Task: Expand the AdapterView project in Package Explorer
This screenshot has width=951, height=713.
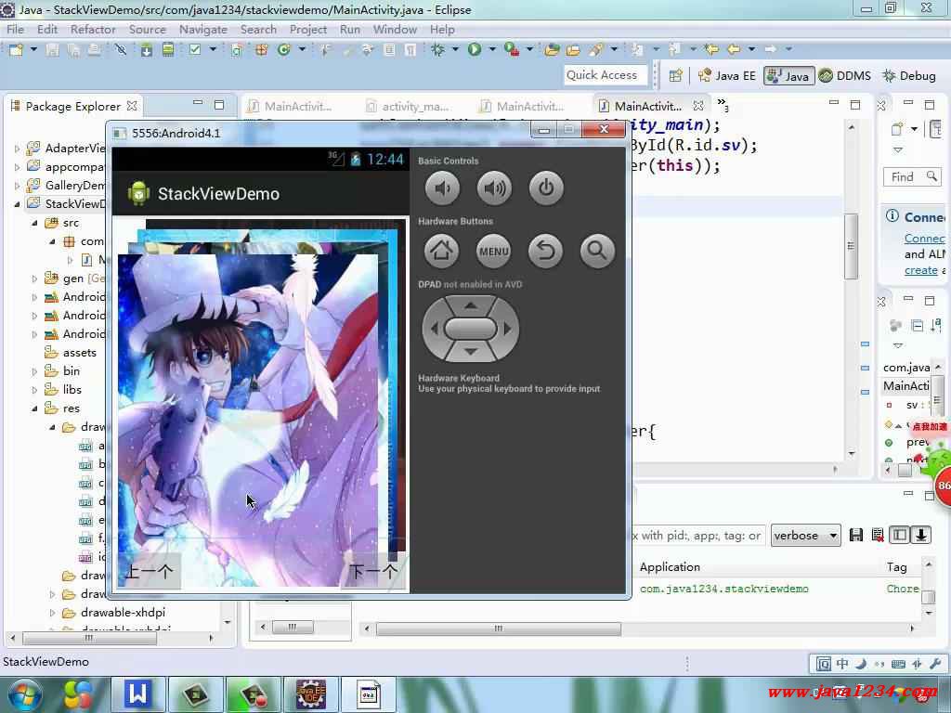Action: tap(17, 149)
